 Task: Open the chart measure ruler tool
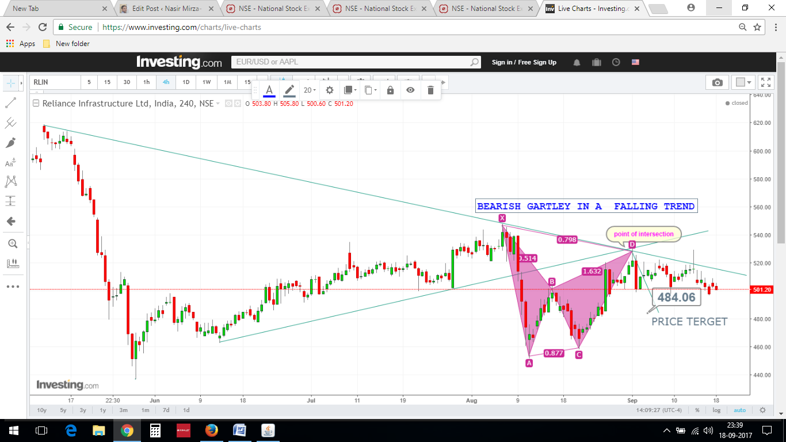12,264
